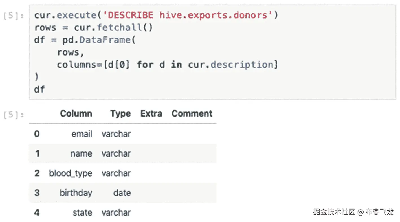The width and height of the screenshot is (400, 222).
Task: Click the 'date' type value
Action: pos(122,193)
